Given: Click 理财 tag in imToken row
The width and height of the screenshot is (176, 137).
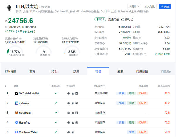Looking at the screenshot, I should (131, 103).
